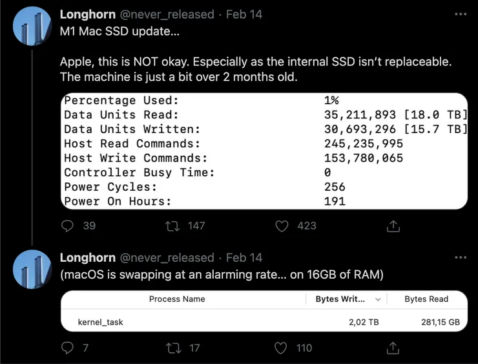Retweet the second tweet with 17 retweets
The image size is (478, 364).
point(173,348)
